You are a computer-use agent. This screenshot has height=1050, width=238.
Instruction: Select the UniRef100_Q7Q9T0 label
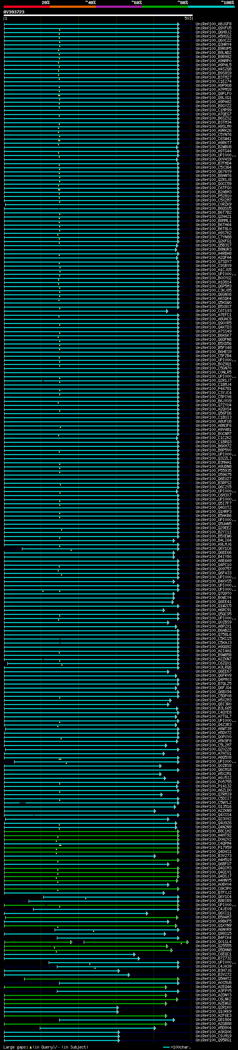pyautogui.click(x=213, y=593)
